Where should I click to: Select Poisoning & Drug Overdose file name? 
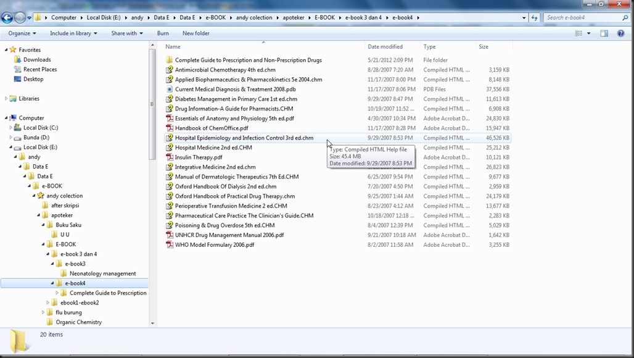coord(225,225)
